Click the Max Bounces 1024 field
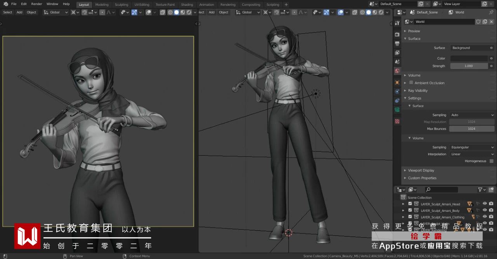 click(472, 129)
